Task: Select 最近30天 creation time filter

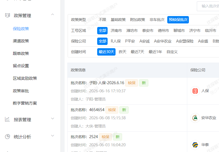Action: click(106, 52)
